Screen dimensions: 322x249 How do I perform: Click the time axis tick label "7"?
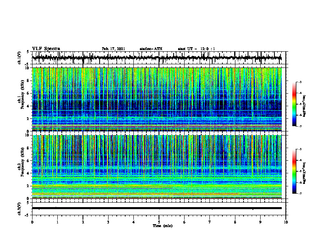tap(210, 222)
